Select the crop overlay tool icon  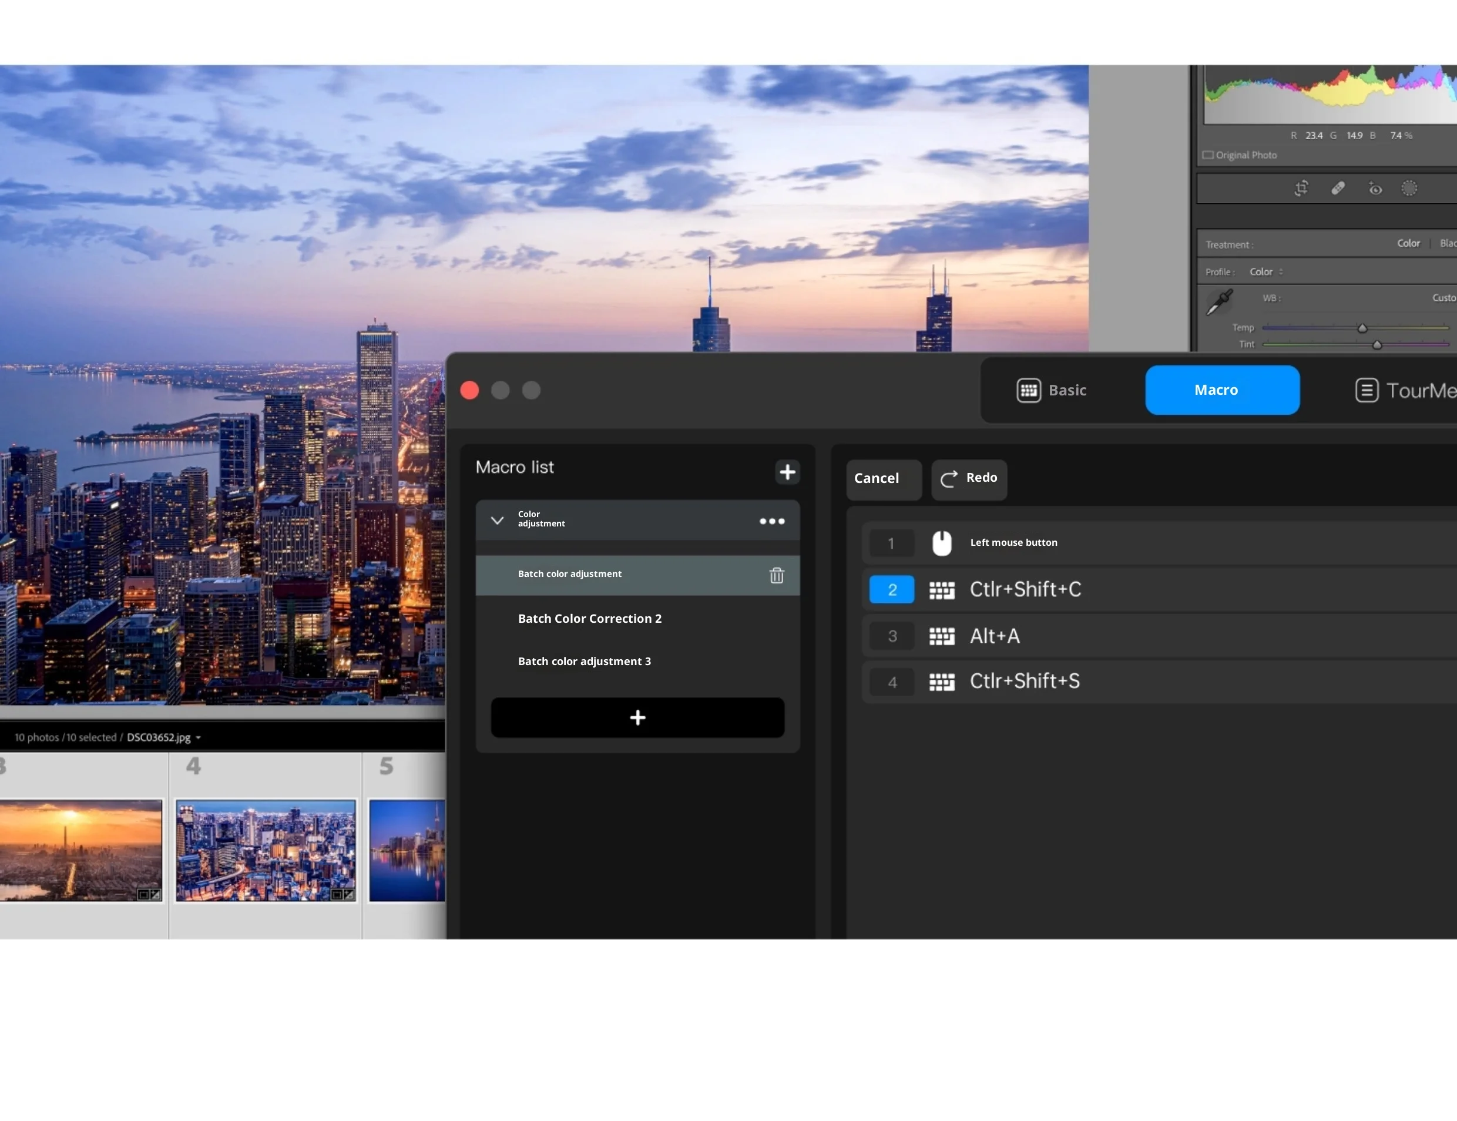(x=1301, y=189)
